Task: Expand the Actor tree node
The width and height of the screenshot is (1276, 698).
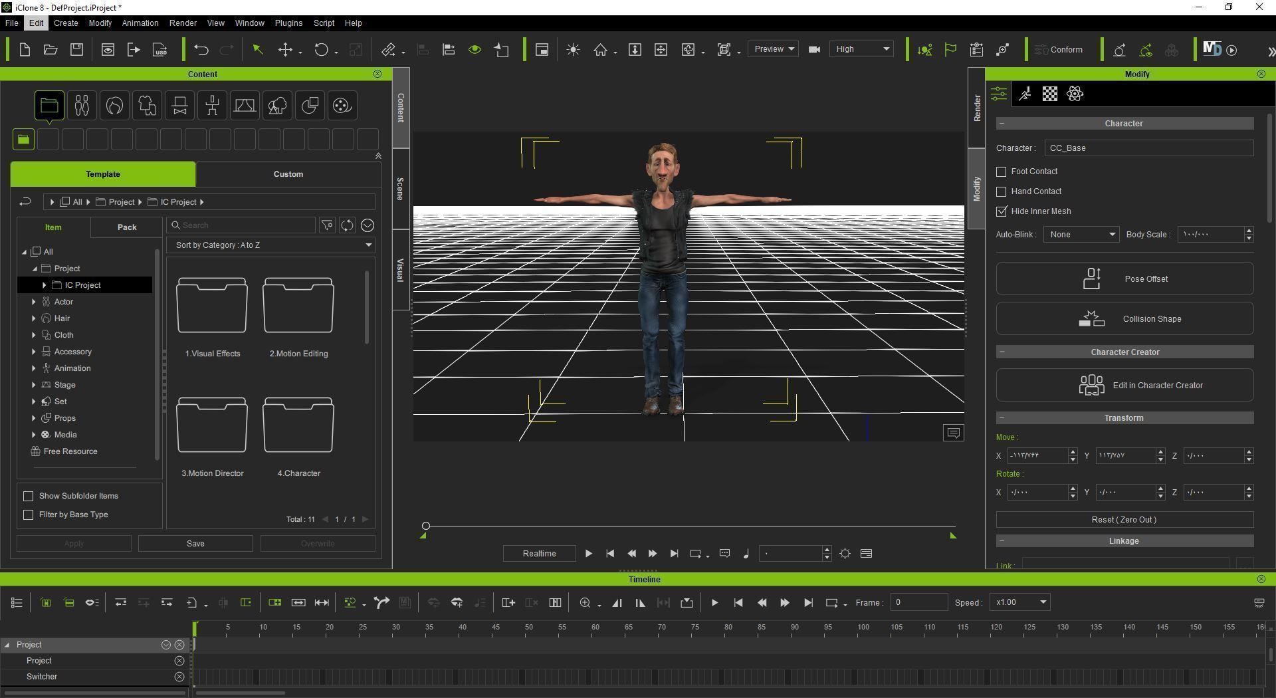Action: click(34, 302)
